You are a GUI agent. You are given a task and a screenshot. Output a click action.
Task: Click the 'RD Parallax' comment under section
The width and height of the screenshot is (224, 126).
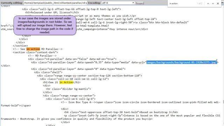coord(42,56)
